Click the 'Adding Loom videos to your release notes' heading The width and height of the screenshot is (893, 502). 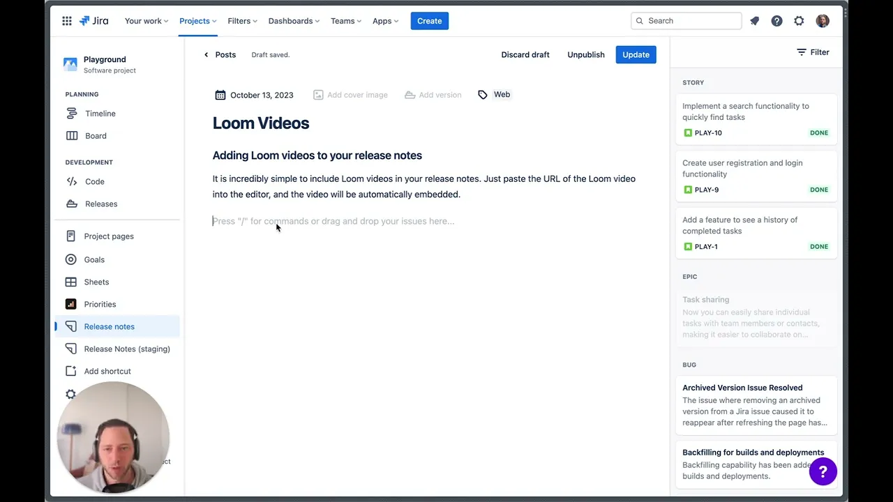(317, 155)
